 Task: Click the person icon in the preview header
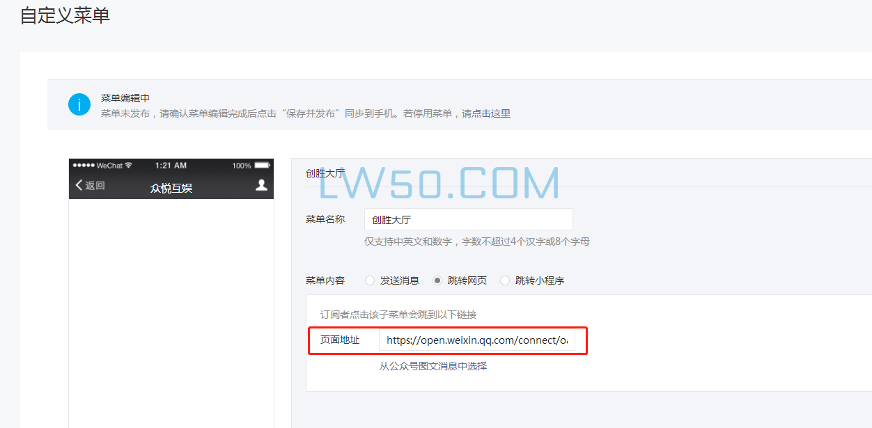[260, 185]
